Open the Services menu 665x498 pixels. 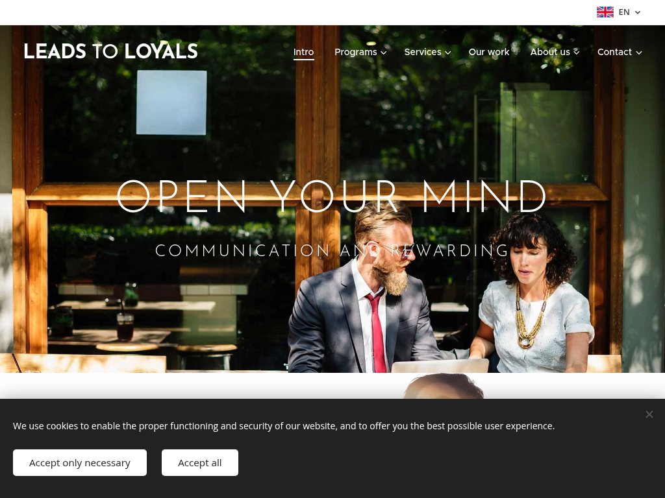427,52
